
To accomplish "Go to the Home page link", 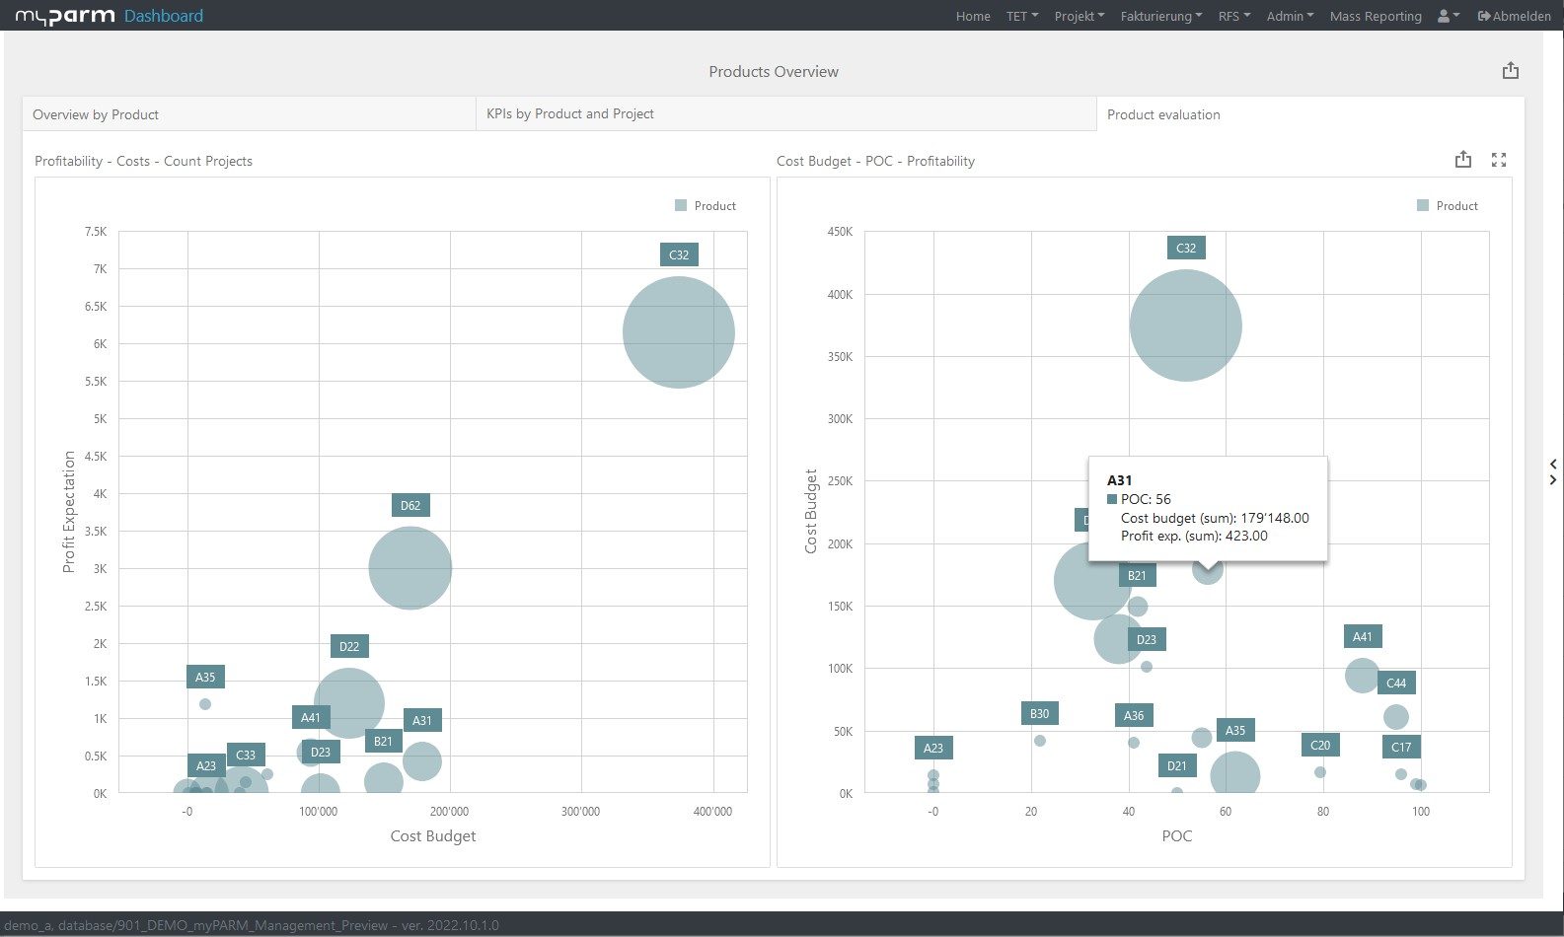I will [x=972, y=16].
